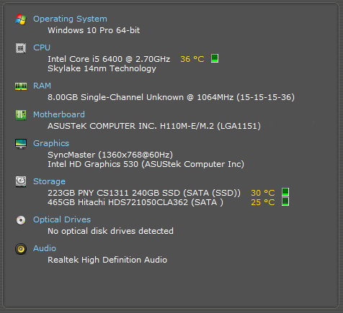This screenshot has height=313, width=343.
Task: Open the Motherboard section heading
Action: 59,114
